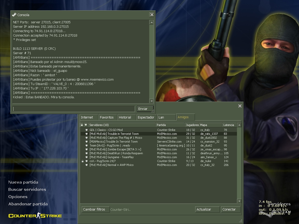Click shield icon of GDL Clasico row
Image resolution: width=299 pixels, height=224 pixels.
[x=87, y=130]
